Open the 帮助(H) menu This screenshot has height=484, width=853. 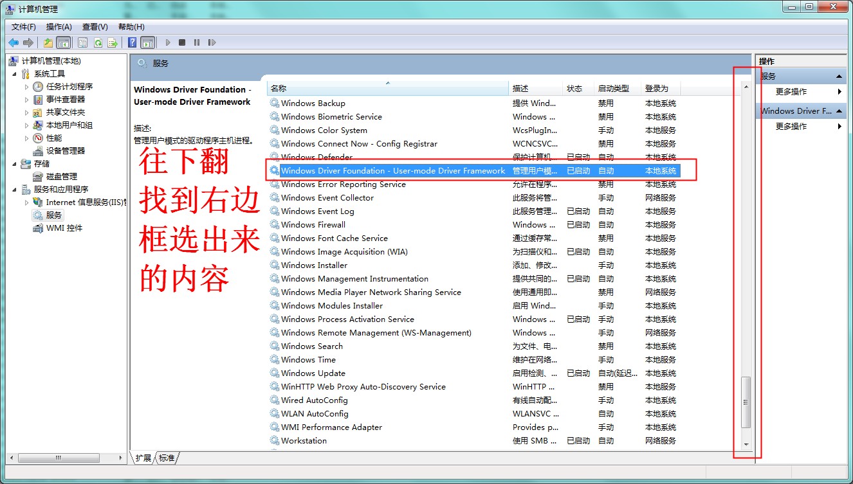tap(131, 26)
